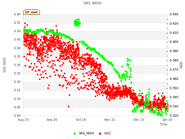Click the Oct 18 date tick label
This screenshot has width=185, height=139.
pos(81,120)
